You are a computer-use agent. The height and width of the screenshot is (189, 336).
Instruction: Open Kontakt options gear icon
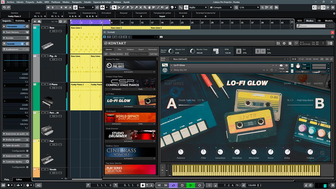pos(284,43)
